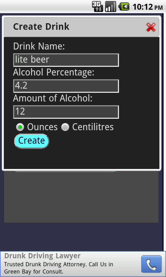Tap the Alcohol Percentage label
This screenshot has width=166, height=277.
54,72
